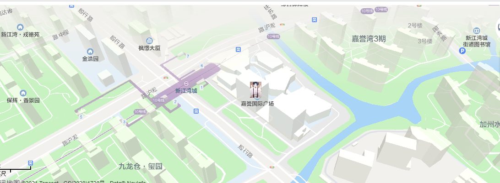The width and height of the screenshot is (500, 183).
Task: Select the 枫憬大厦 building icon
Action: [149, 41]
